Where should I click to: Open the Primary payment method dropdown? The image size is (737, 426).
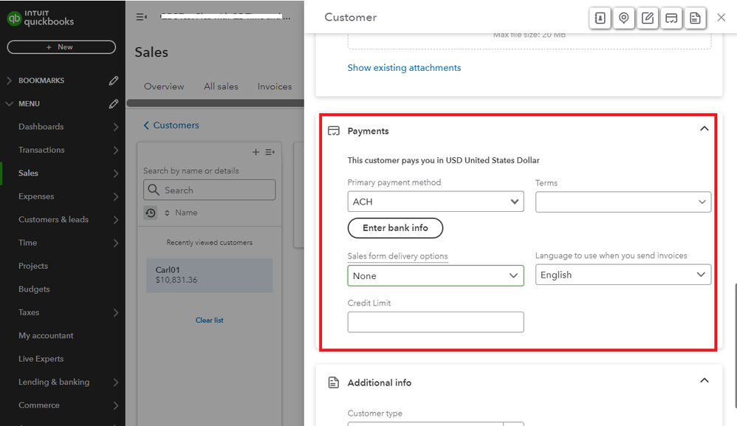(436, 201)
